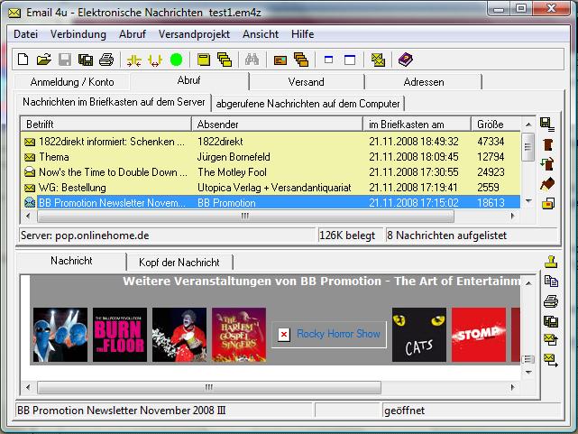Click the Rocky Horror Show link
The image size is (578, 434).
click(338, 334)
